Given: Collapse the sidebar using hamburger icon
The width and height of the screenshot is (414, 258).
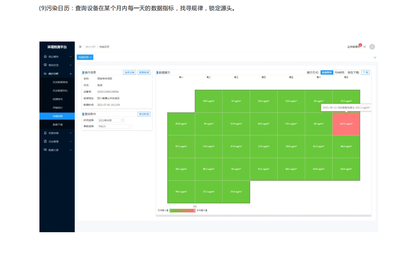Looking at the screenshot, I should point(80,47).
